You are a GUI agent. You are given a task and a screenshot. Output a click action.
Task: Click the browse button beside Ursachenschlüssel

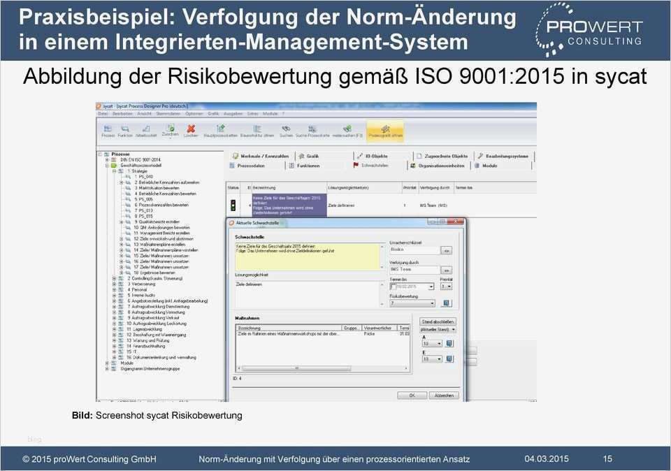pyautogui.click(x=447, y=251)
